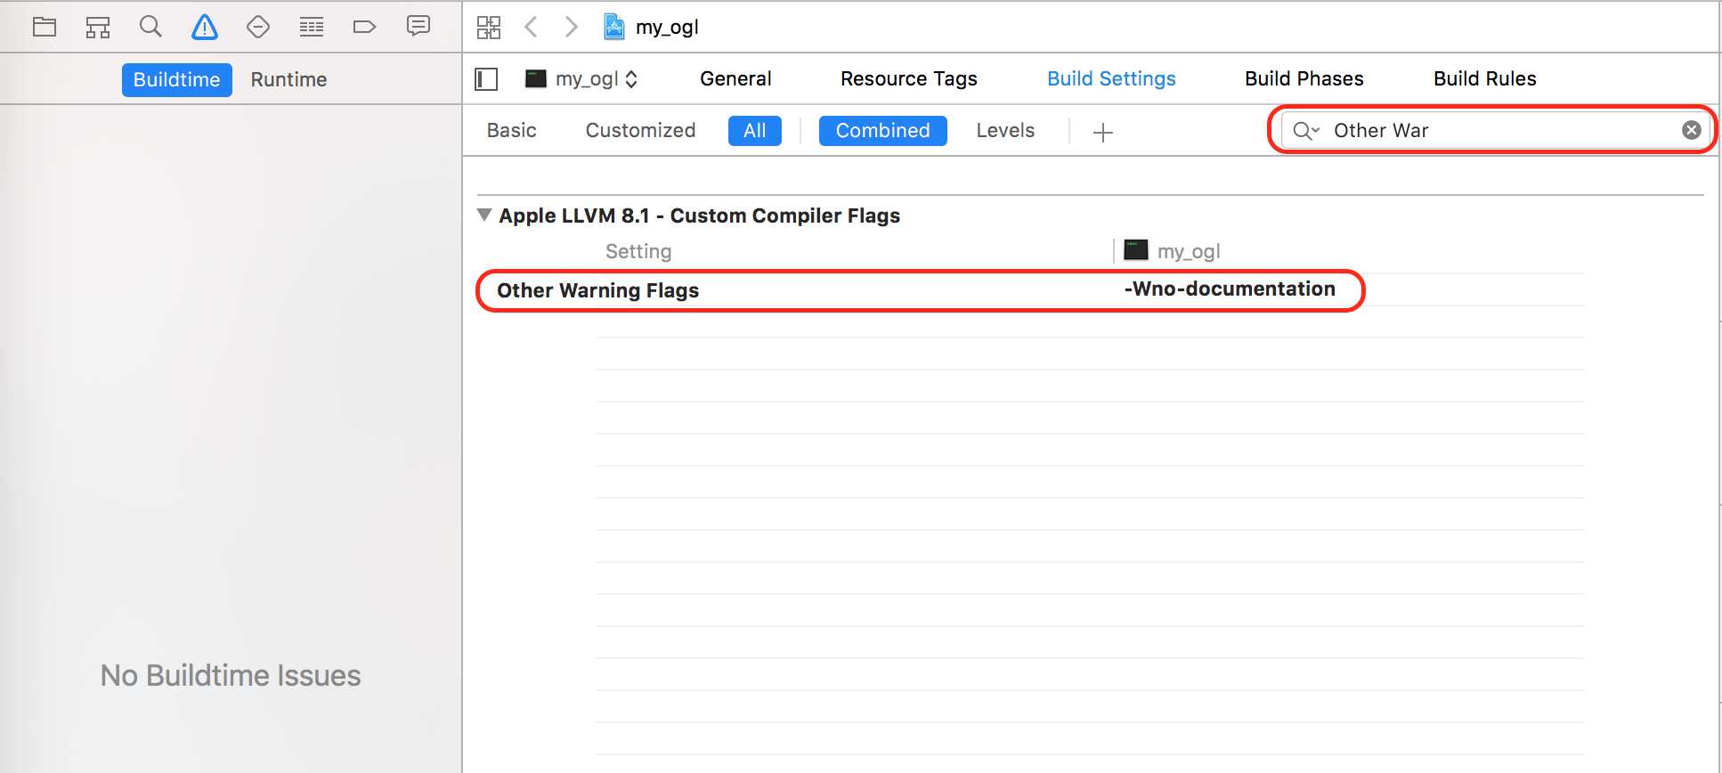1722x773 pixels.
Task: Click the related items grid icon
Action: (x=489, y=27)
